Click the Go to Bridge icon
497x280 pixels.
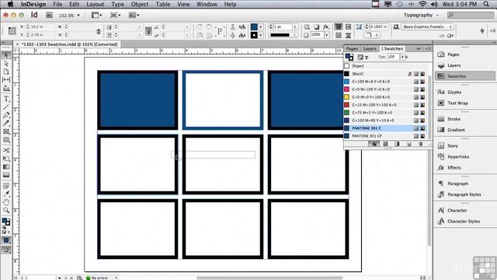pos(49,15)
